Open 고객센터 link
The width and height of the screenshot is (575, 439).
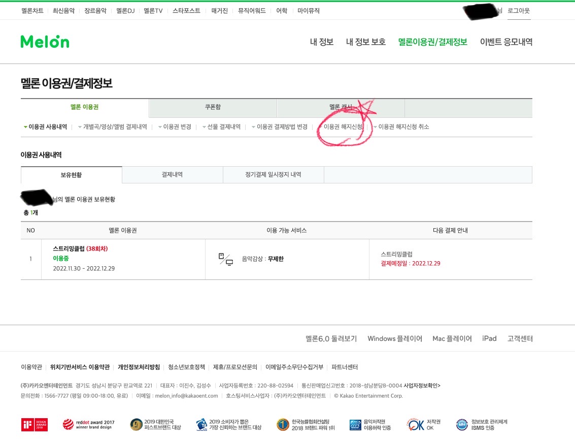coord(520,338)
